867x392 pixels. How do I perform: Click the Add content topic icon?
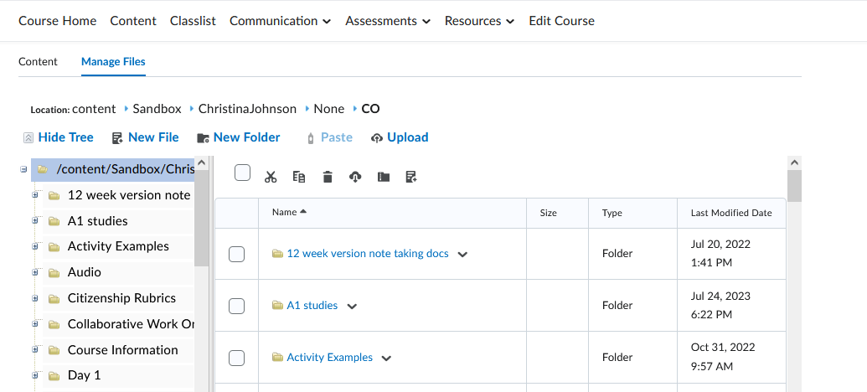(410, 177)
